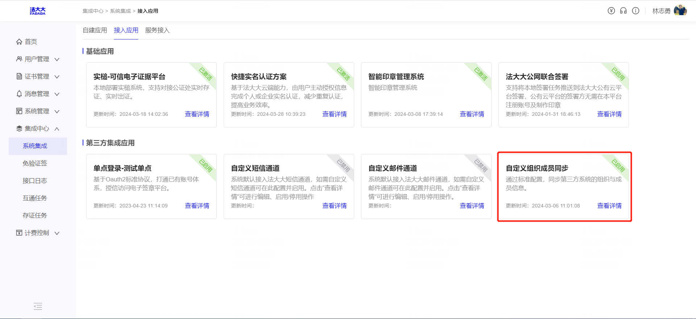
Task: Open the customer service headset icon
Action: [623, 11]
